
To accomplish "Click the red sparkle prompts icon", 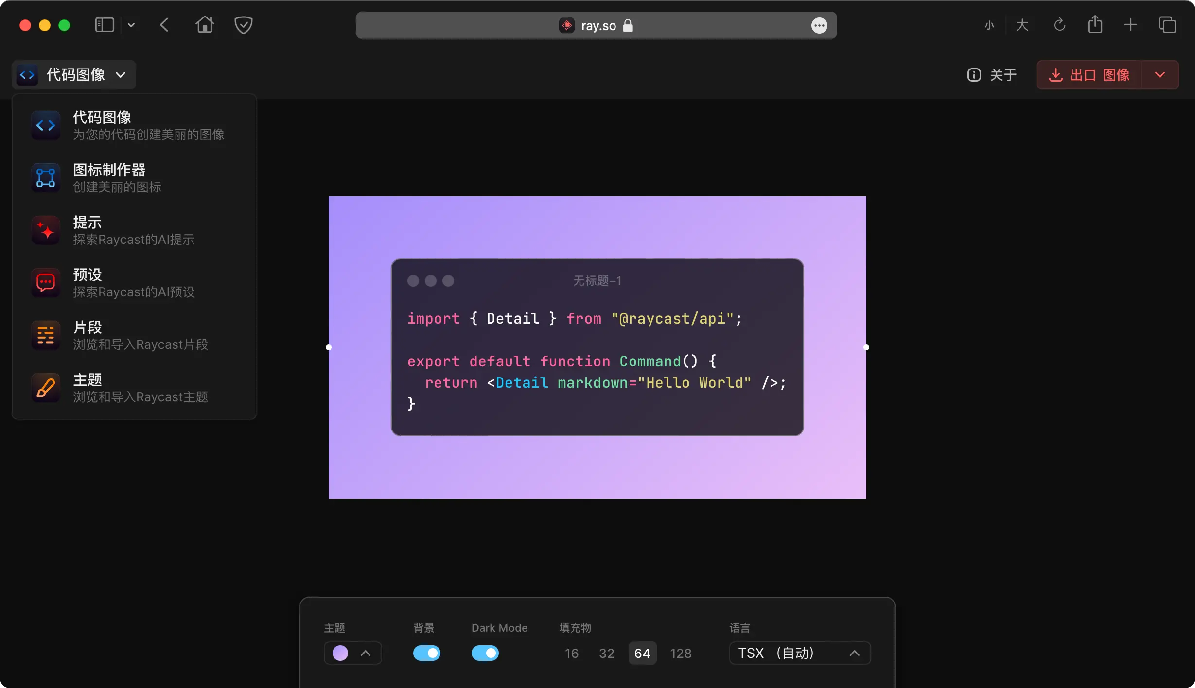I will click(x=46, y=230).
